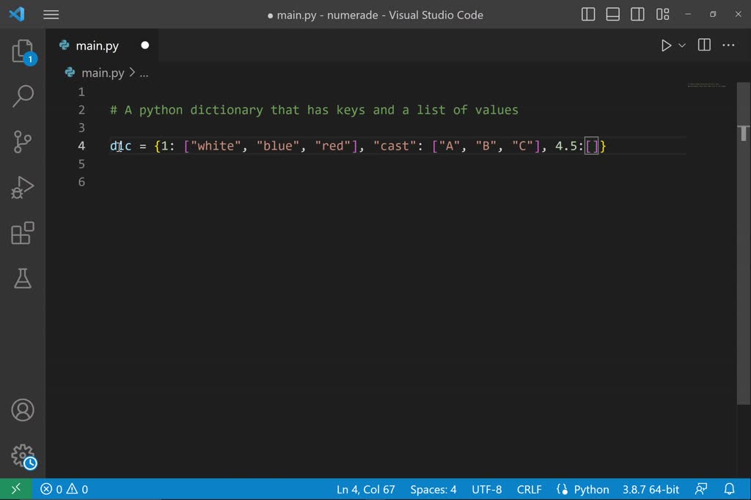751x500 pixels.
Task: Click the dic variable name
Action: [121, 146]
